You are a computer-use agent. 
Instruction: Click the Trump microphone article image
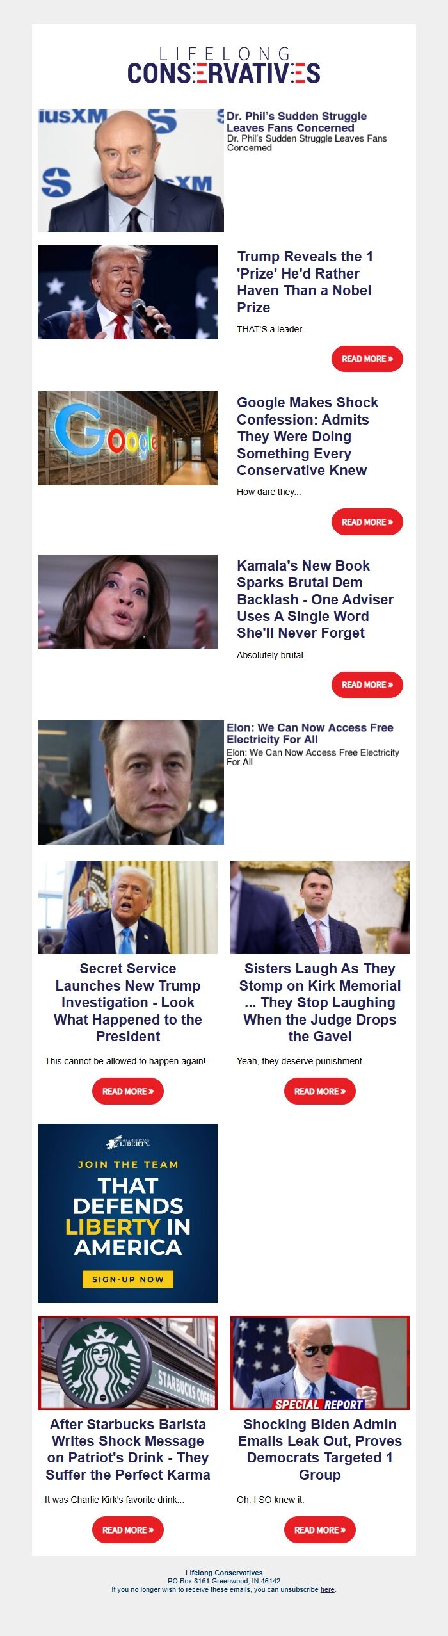[x=128, y=292]
